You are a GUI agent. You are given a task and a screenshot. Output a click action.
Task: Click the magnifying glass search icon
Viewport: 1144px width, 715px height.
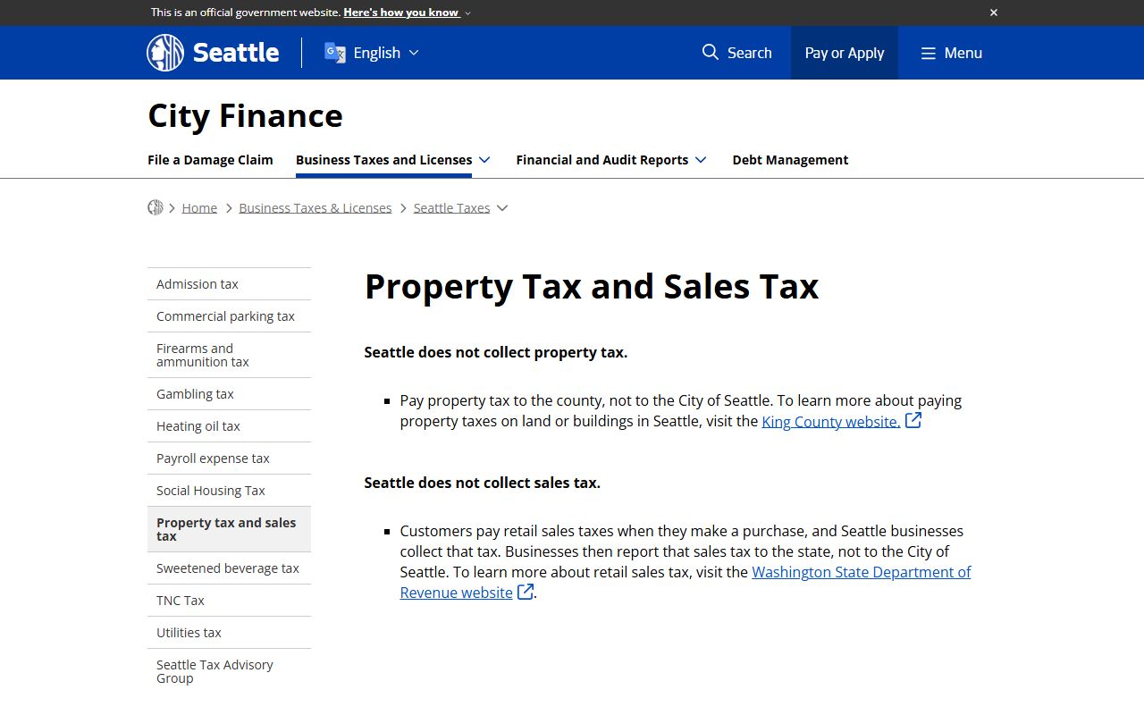[711, 52]
